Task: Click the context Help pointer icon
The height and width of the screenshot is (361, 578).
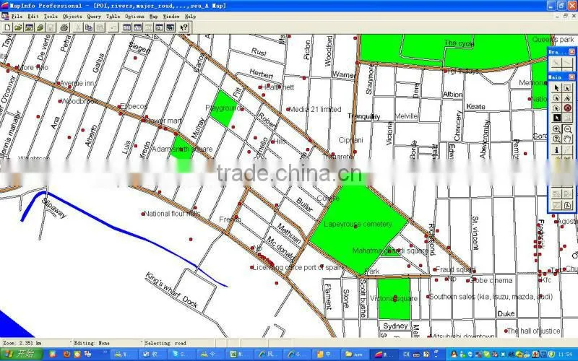Action: pos(184,27)
